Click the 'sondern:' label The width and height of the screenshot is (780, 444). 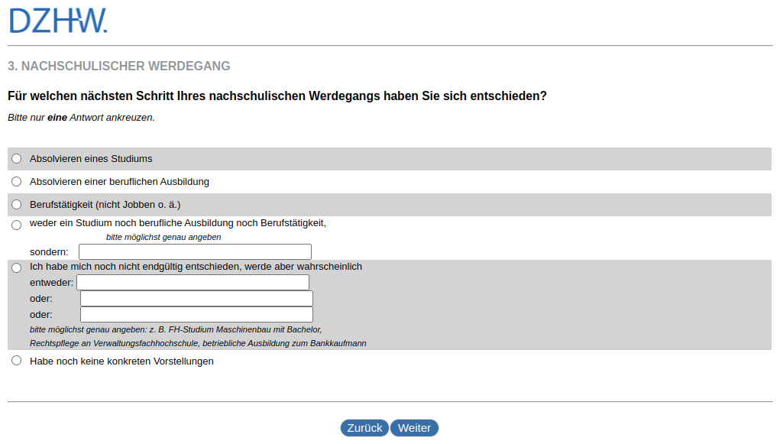49,252
